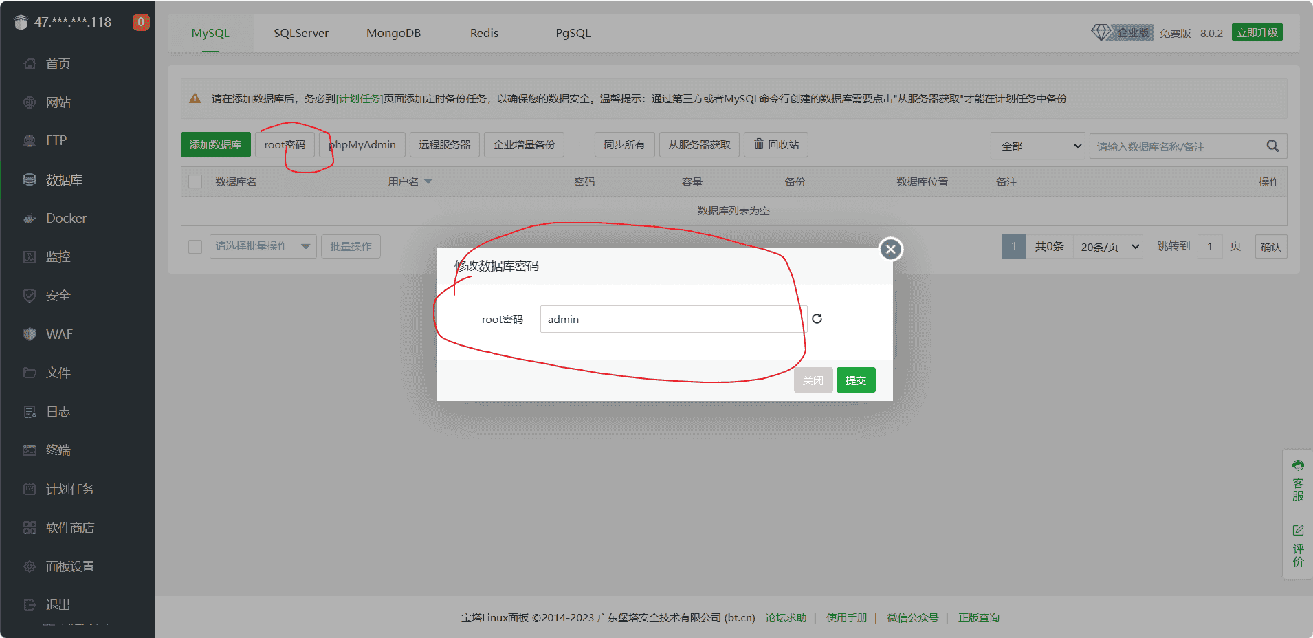Open the 全部 filter dropdown
Screen dimensions: 1313x638
[x=1037, y=146]
